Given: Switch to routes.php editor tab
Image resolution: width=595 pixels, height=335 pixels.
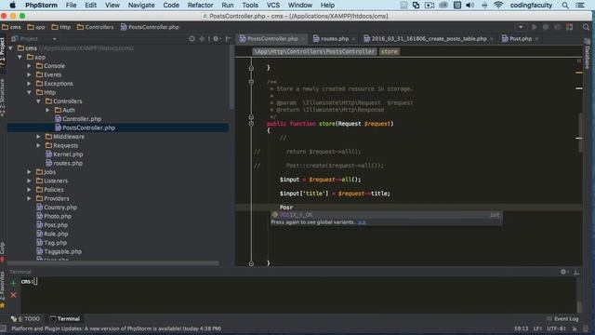Looking at the screenshot, I should point(334,39).
